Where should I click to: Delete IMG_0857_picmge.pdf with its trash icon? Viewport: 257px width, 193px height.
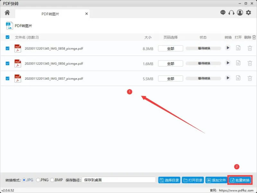coord(250,78)
